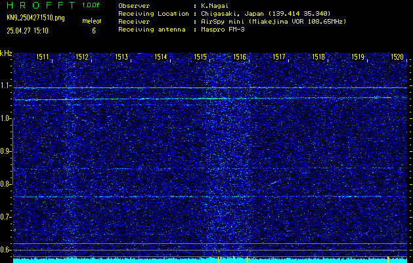The image size is (413, 263).
Task: Select the Maspro FM-3 antenna text
Action: pos(223,30)
